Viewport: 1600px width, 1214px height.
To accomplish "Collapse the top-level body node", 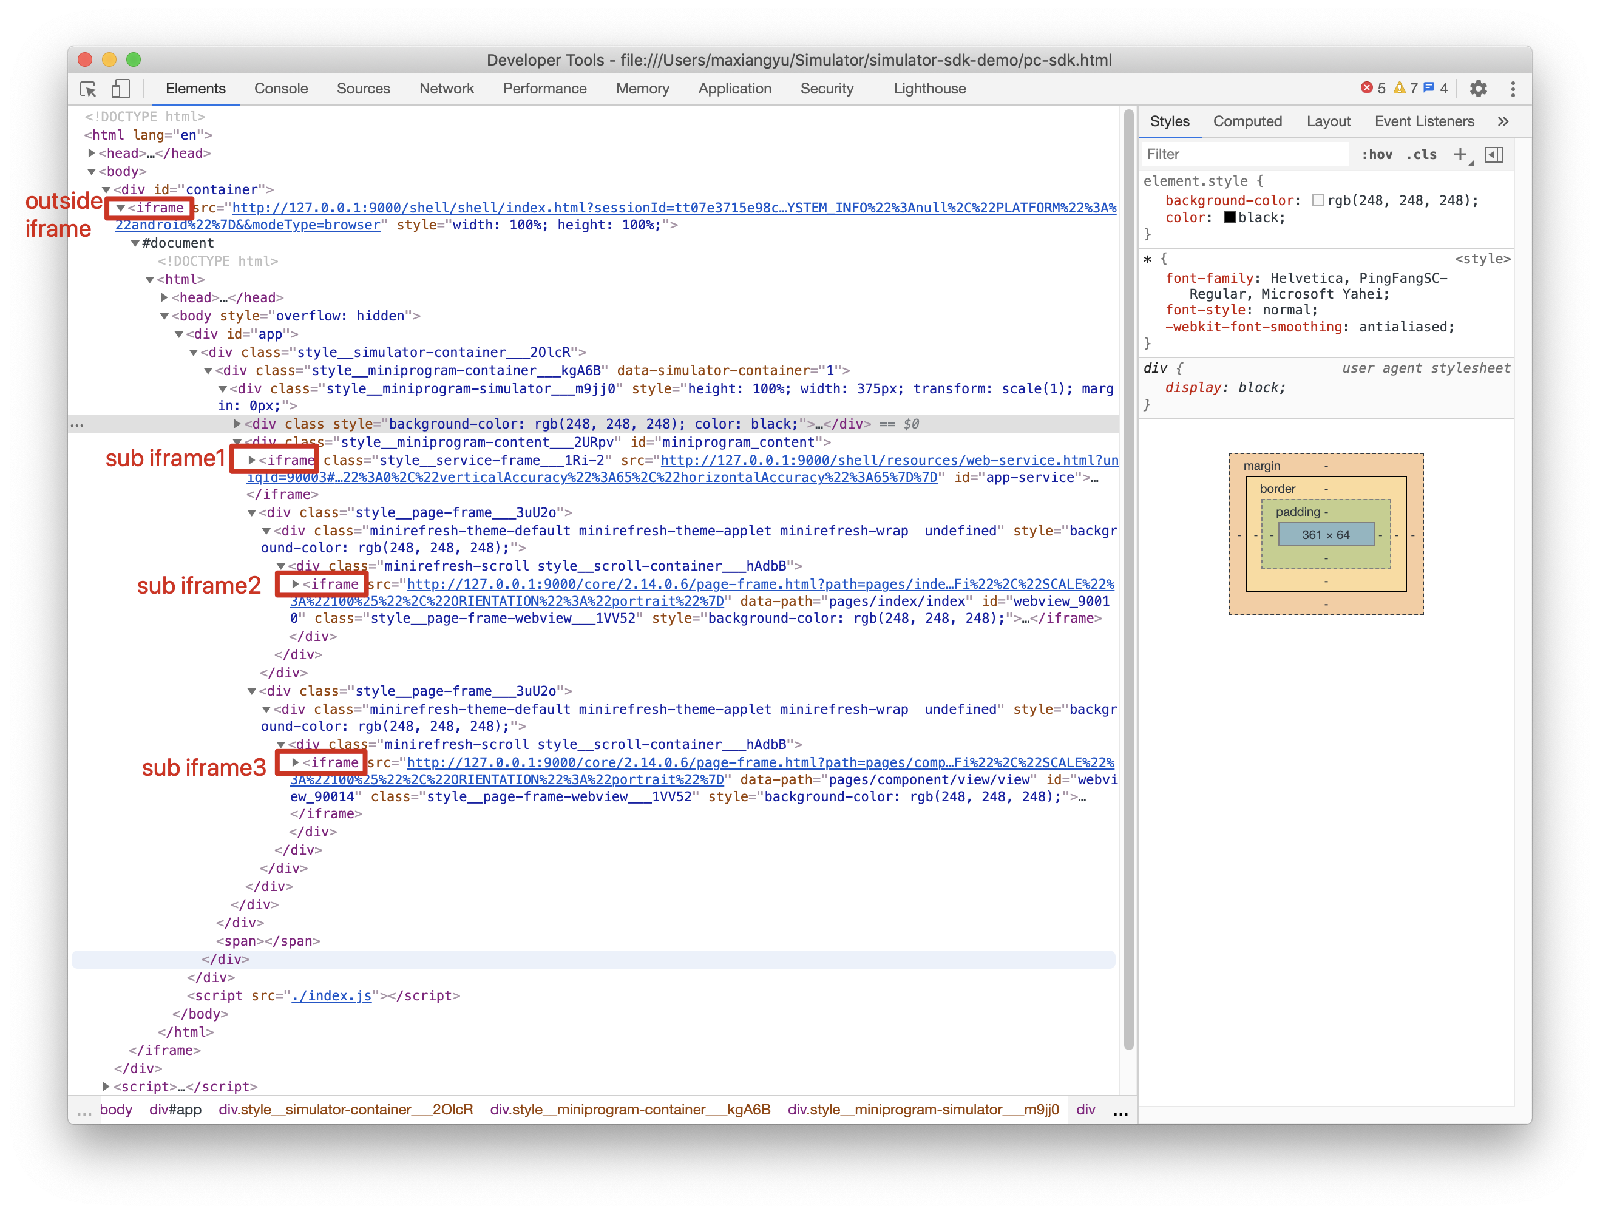I will coord(91,171).
